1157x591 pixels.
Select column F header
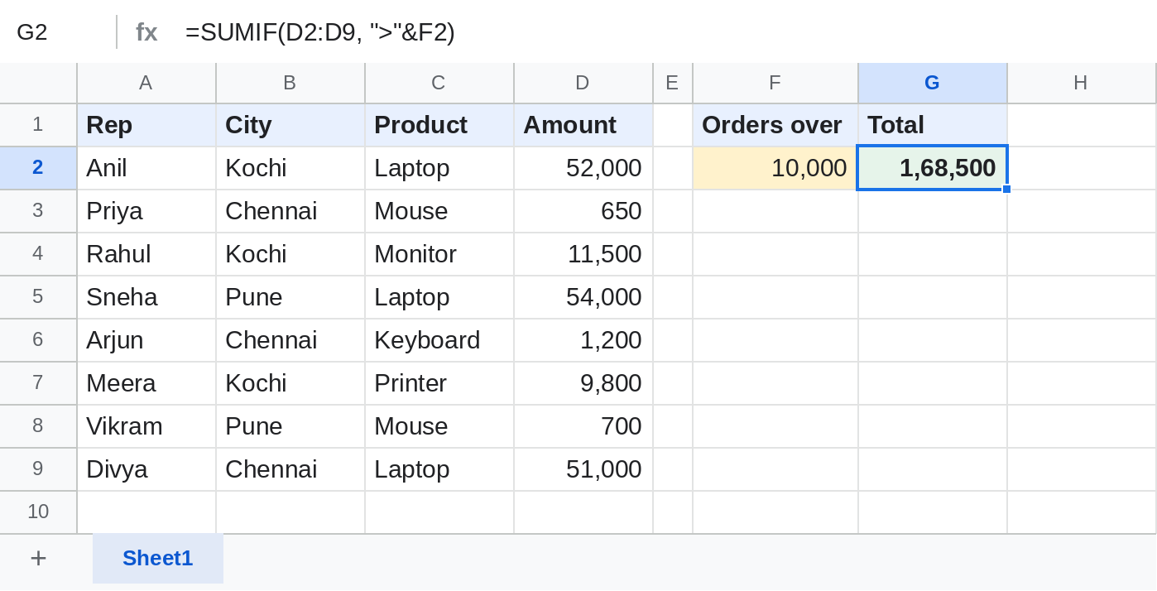click(x=775, y=83)
